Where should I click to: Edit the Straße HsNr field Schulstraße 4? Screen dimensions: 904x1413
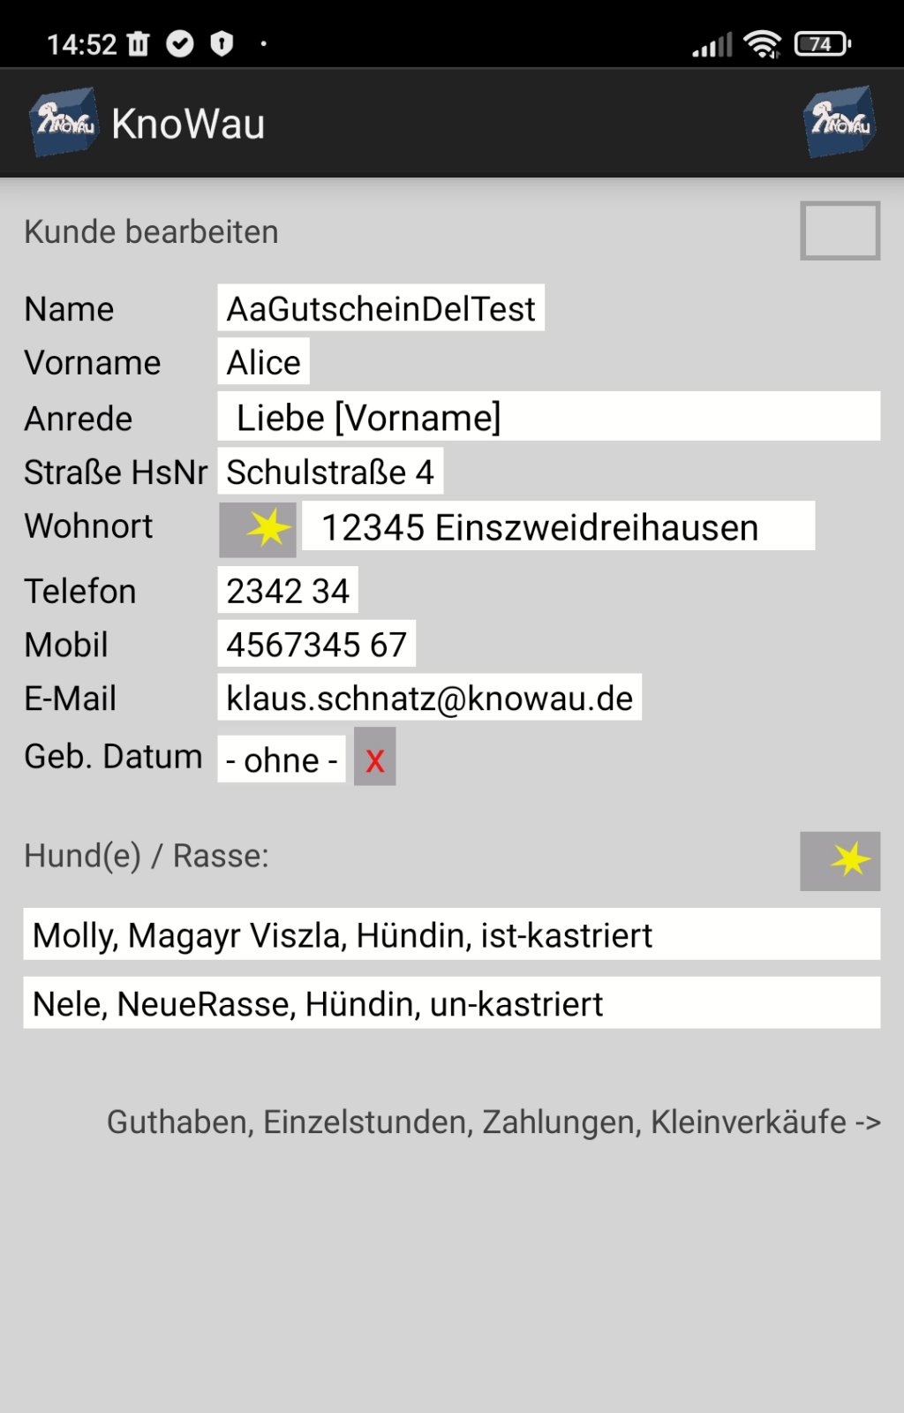tap(330, 472)
